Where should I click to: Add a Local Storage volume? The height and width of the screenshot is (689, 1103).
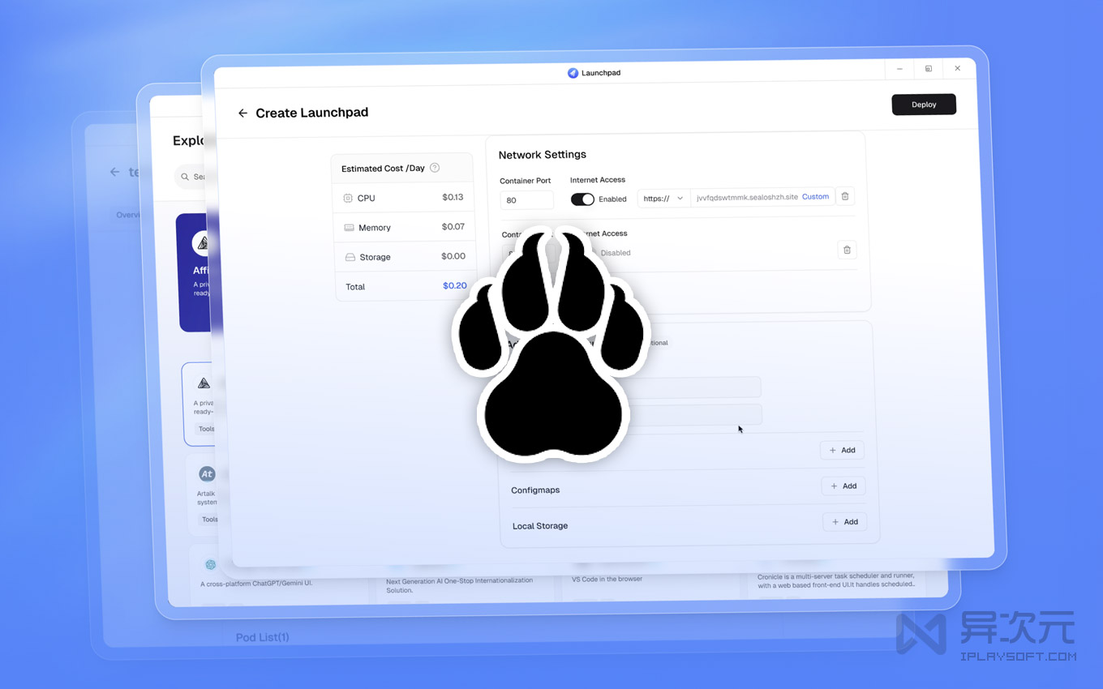coord(844,522)
